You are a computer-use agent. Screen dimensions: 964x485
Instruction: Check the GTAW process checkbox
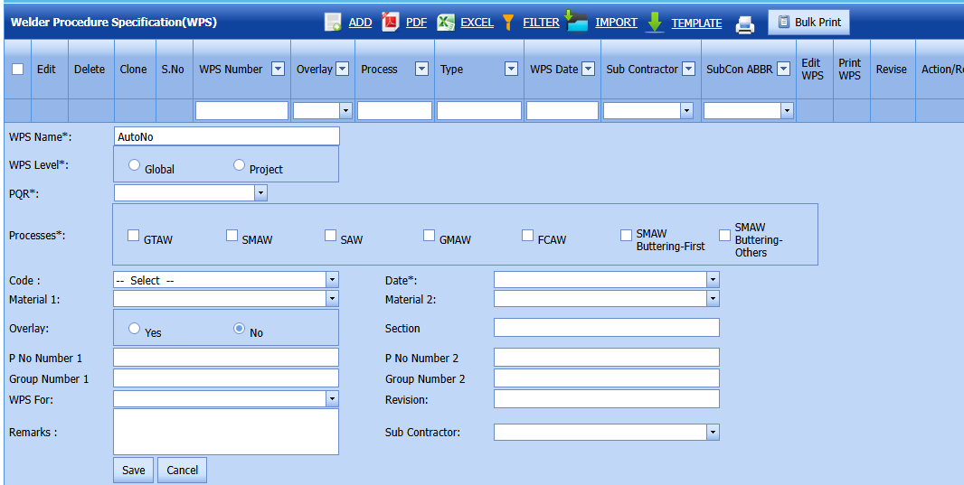click(x=133, y=236)
